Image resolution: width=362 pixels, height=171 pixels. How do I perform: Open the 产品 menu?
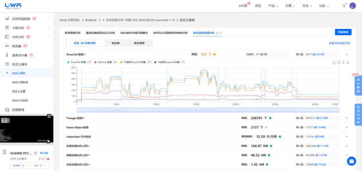point(273,6)
